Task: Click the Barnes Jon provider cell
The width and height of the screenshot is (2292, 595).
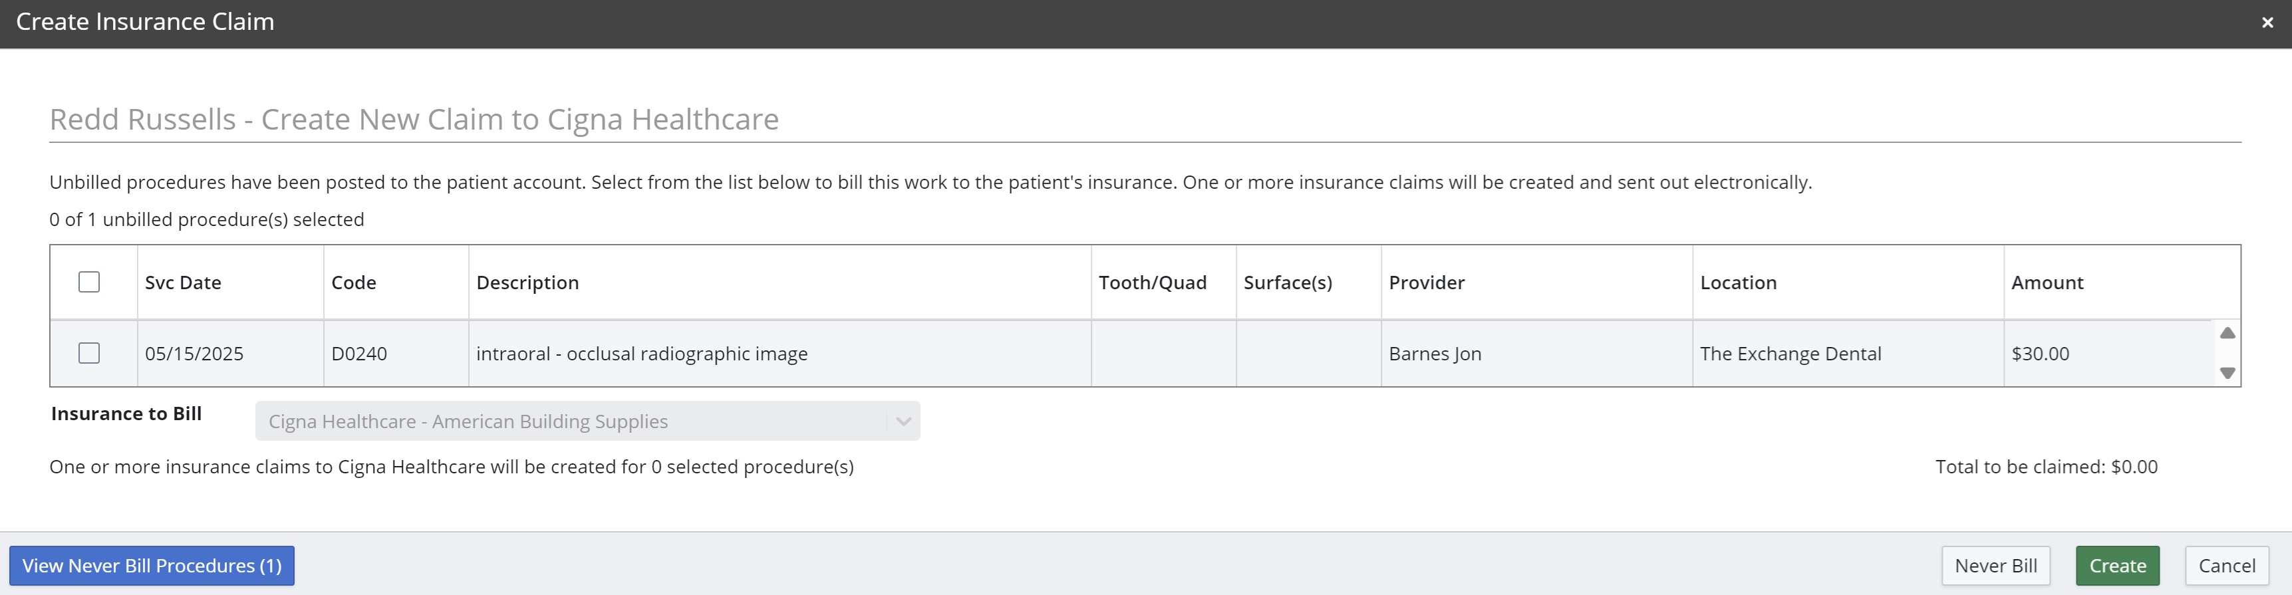Action: pos(1434,354)
